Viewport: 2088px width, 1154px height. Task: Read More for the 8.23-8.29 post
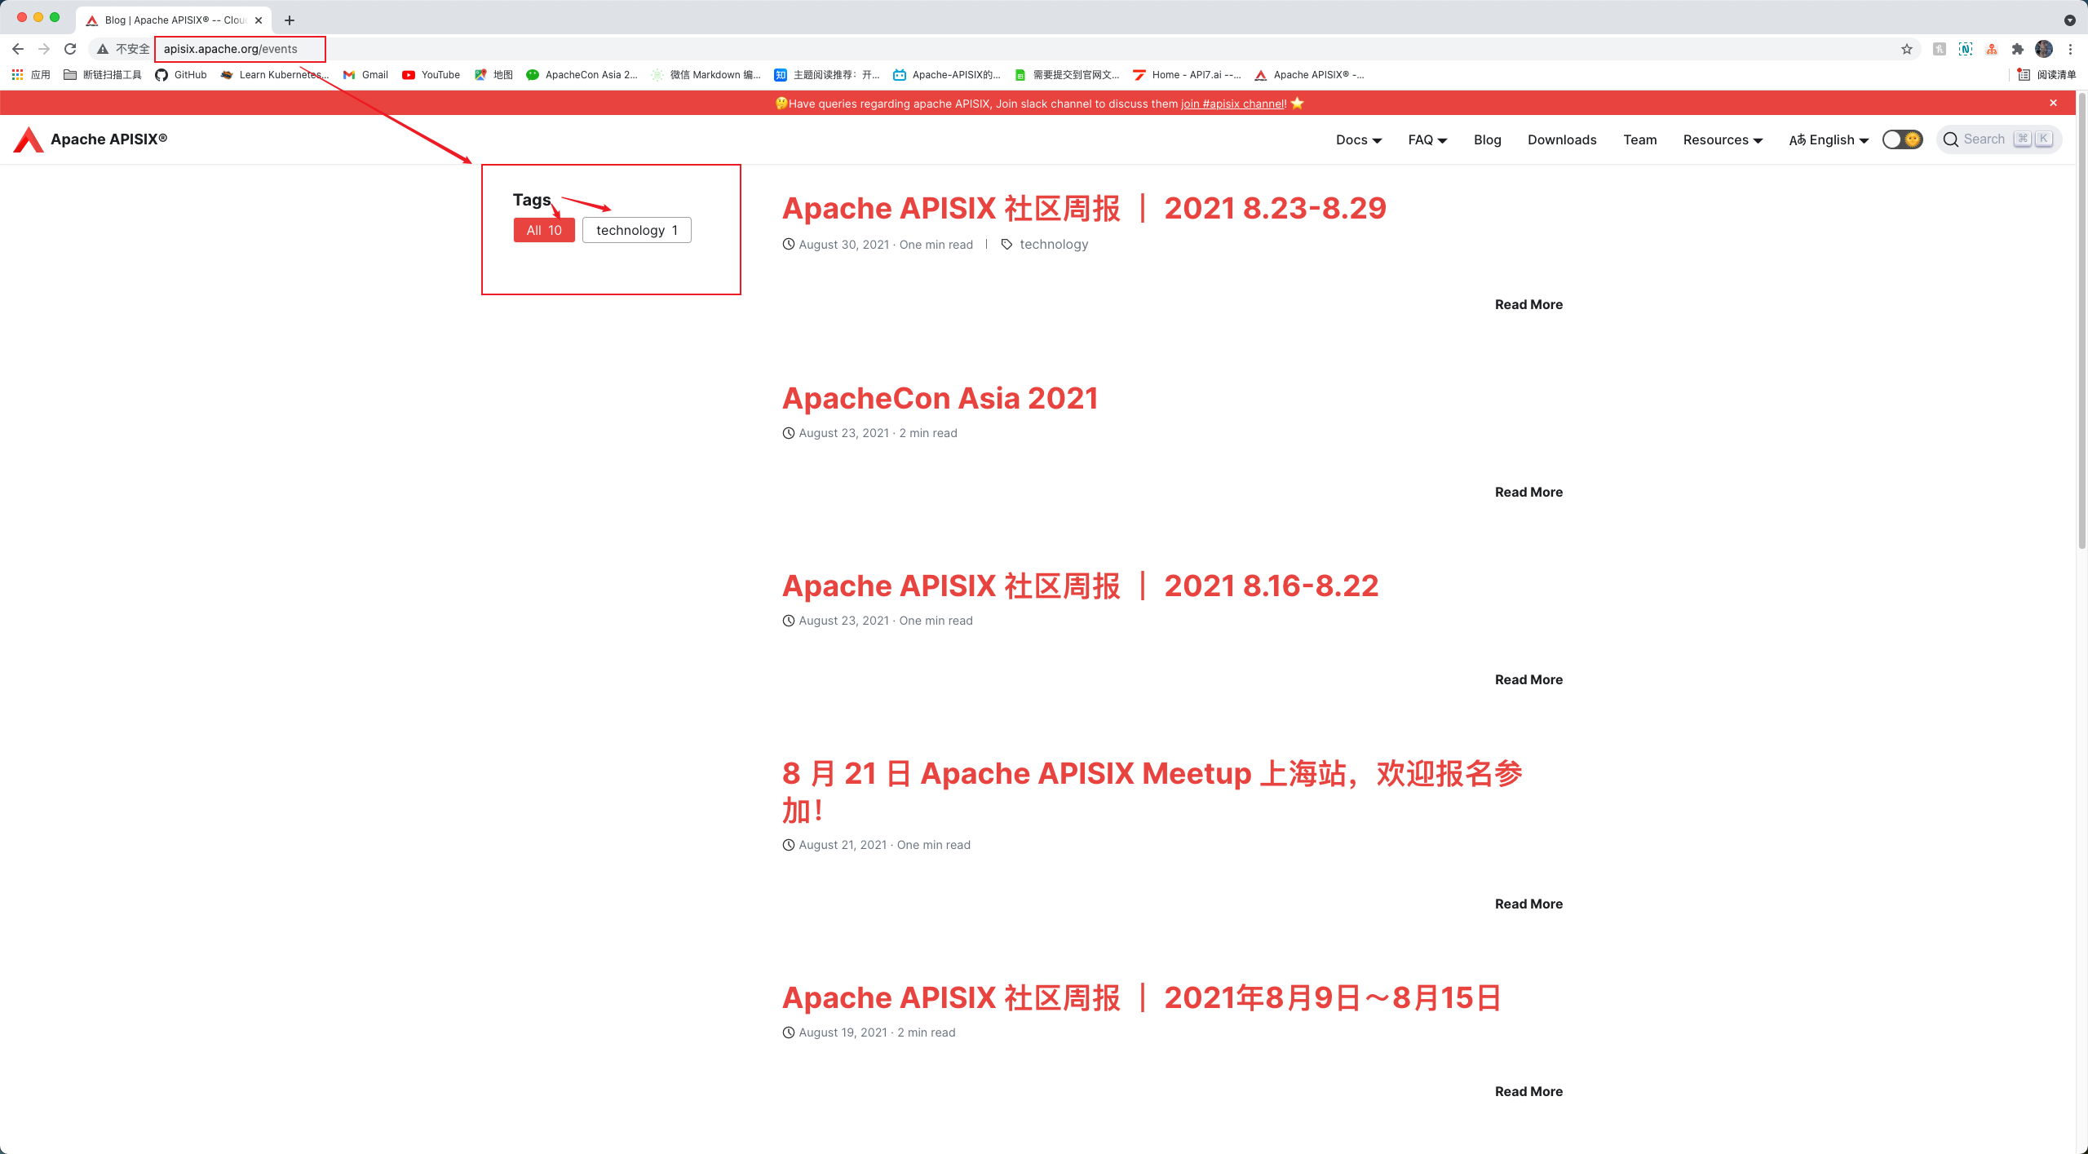point(1528,304)
